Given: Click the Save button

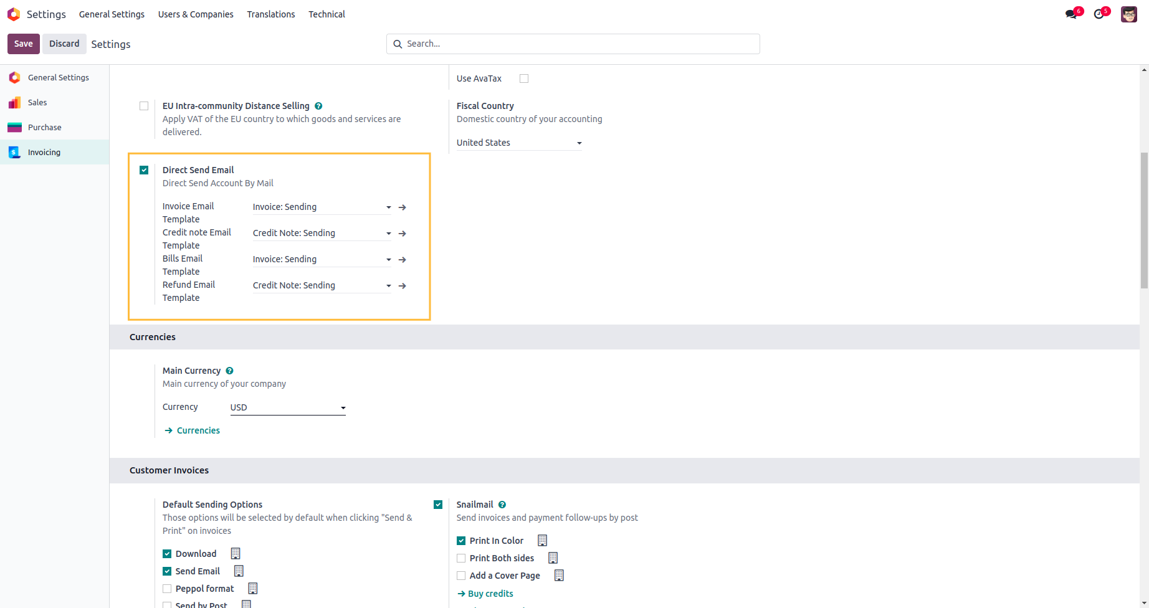Looking at the screenshot, I should [24, 44].
